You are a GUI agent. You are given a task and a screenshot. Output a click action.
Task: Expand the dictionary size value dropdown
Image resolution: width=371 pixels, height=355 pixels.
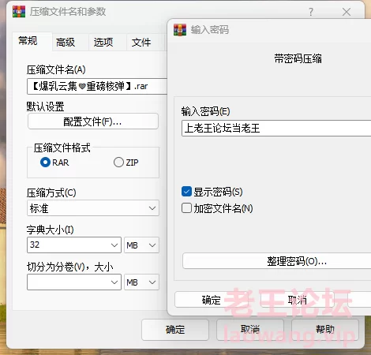(x=74, y=245)
